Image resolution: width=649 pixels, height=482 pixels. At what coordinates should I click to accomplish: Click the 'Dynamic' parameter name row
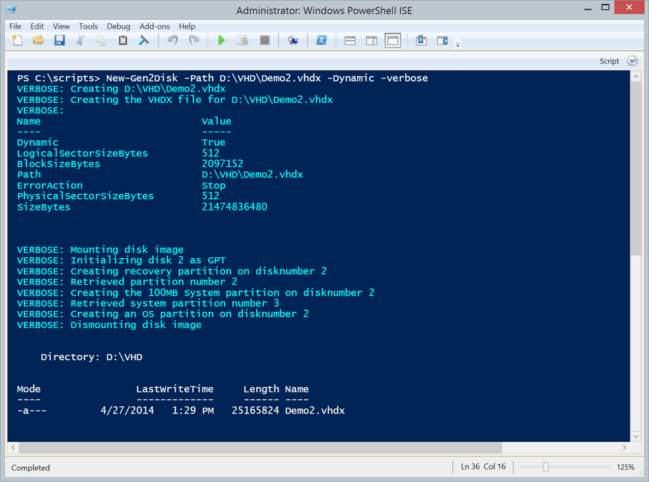point(38,142)
